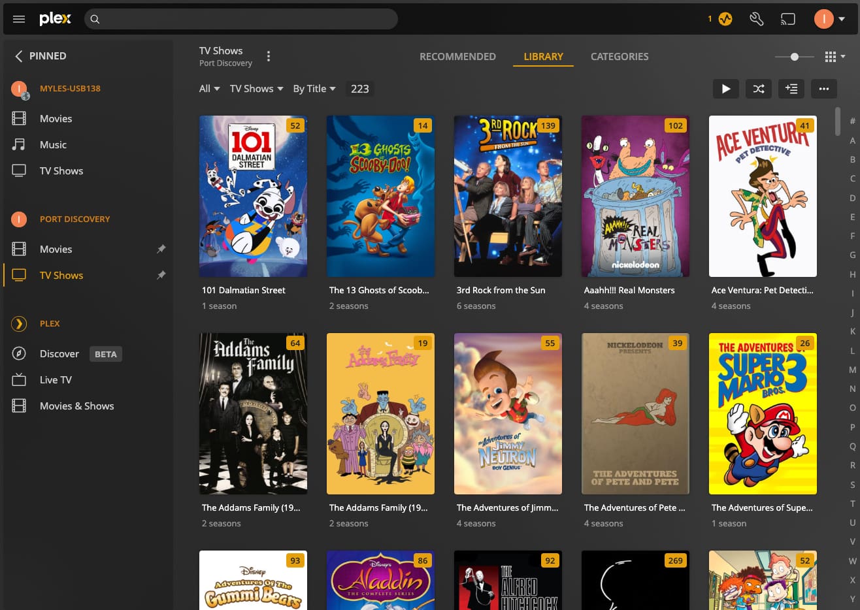Click the black-and-white Addams Family poster

tap(253, 413)
